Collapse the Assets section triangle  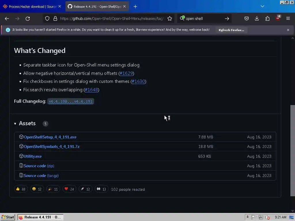[x=15, y=124]
